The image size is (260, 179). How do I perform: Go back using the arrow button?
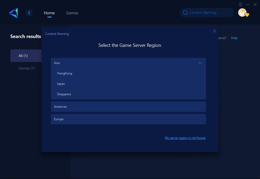[29, 13]
